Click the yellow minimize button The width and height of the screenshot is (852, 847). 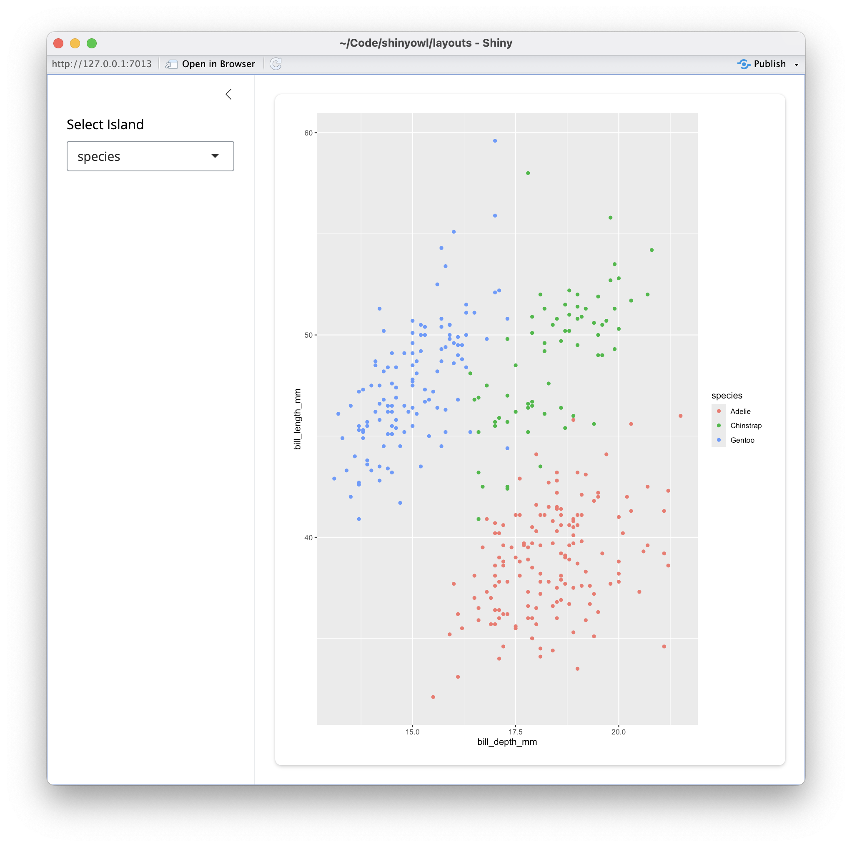point(75,43)
